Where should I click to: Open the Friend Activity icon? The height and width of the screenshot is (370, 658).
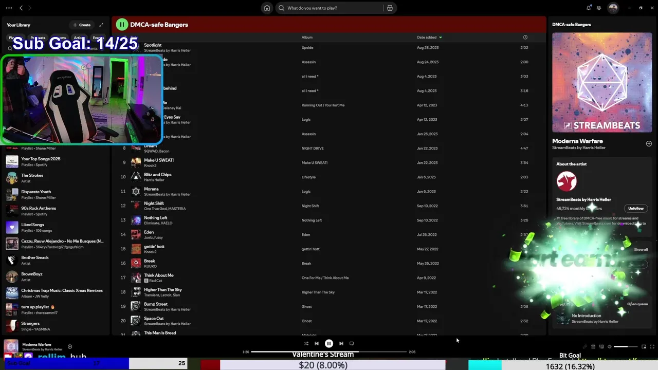pos(599,8)
